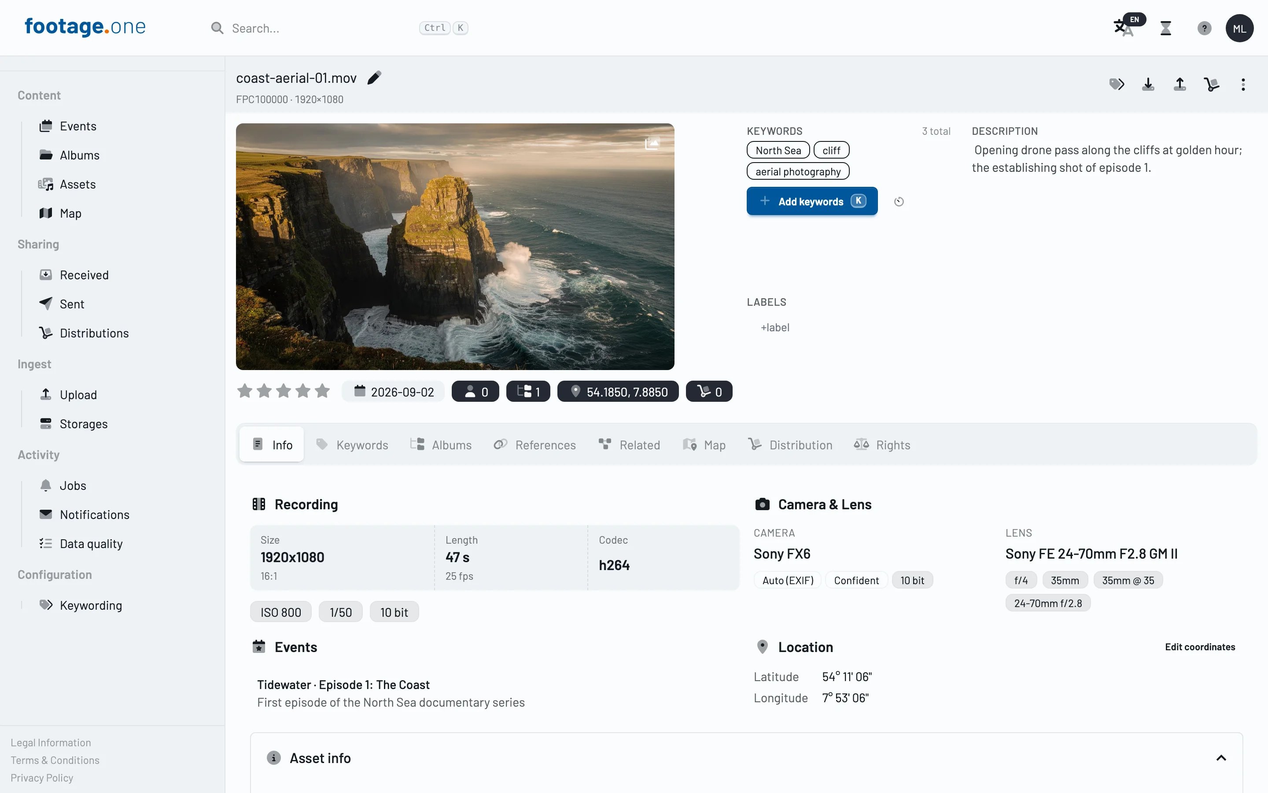
Task: Click the 2026-09-02 date badge
Action: point(394,392)
